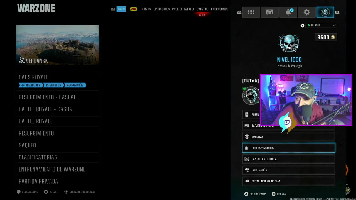Open the Emblema option
Screen dimensions: 356x200
coord(288,137)
